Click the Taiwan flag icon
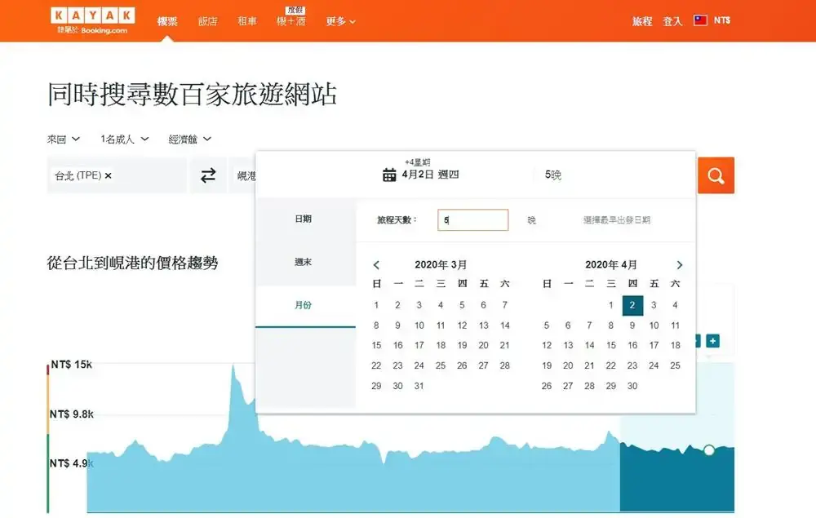The width and height of the screenshot is (816, 518). coord(700,20)
